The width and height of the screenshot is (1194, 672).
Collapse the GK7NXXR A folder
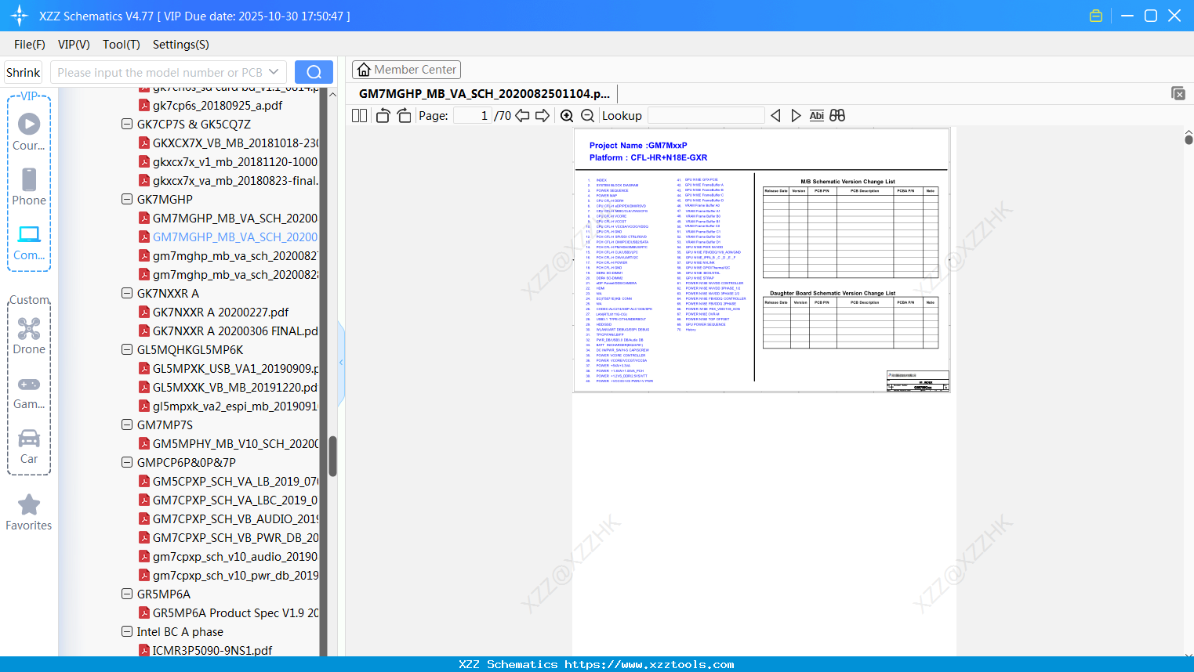coord(127,293)
